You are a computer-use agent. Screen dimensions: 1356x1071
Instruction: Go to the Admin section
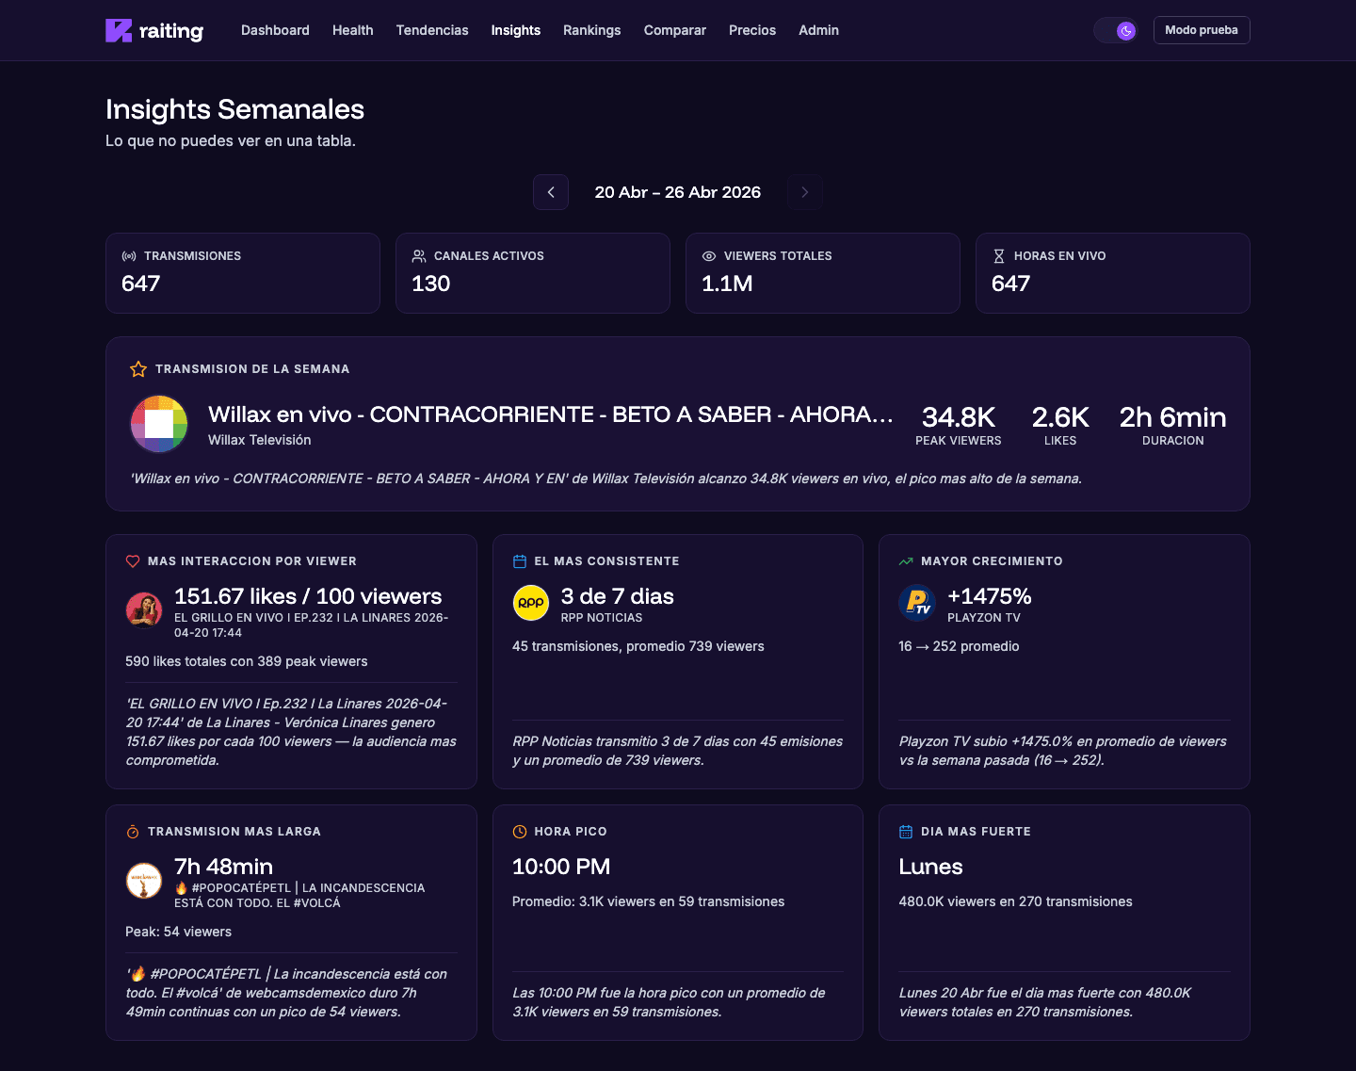tap(819, 30)
